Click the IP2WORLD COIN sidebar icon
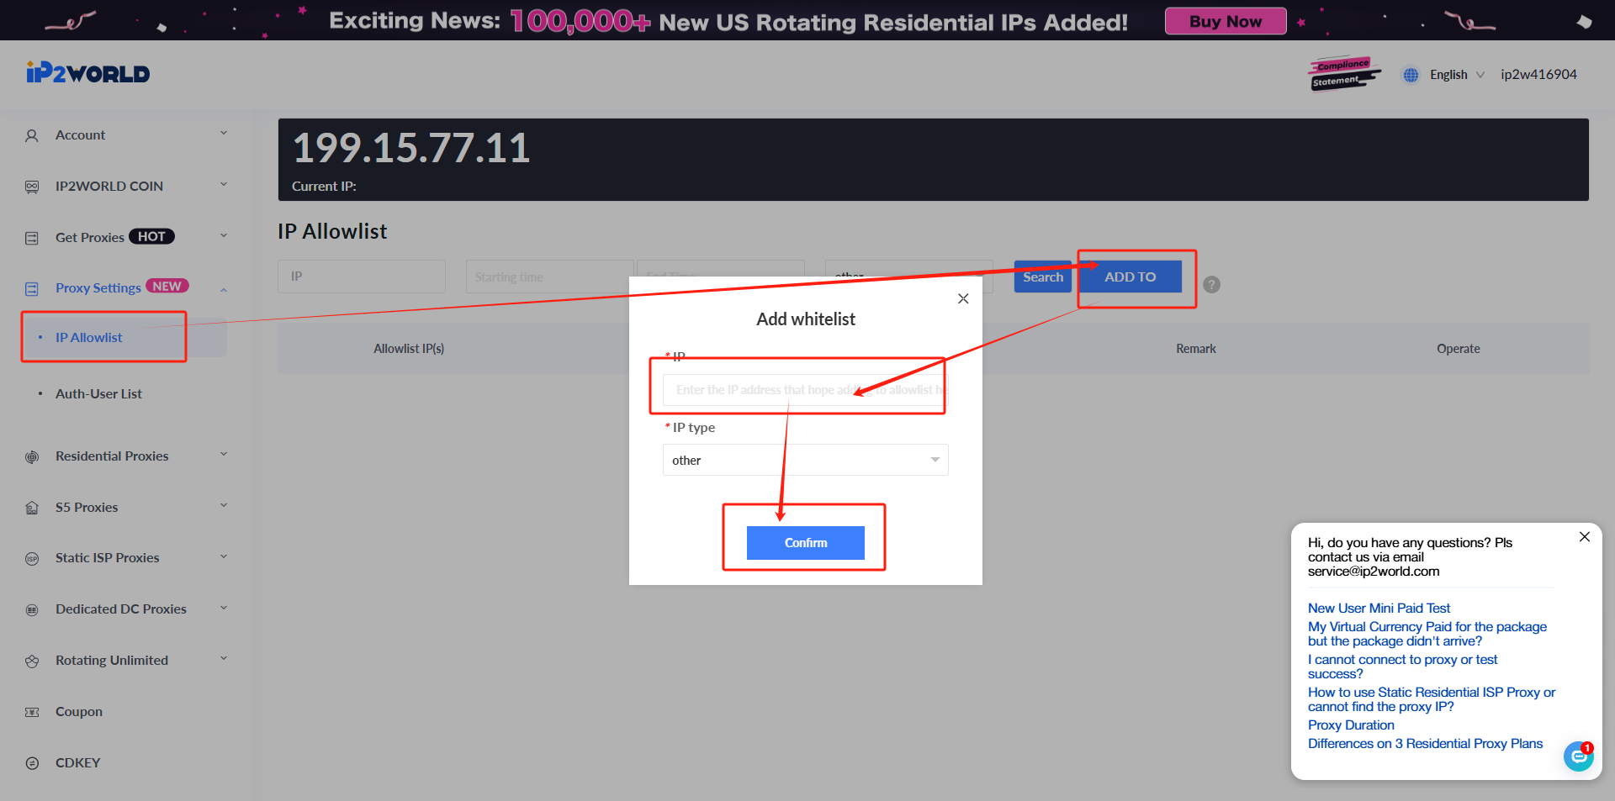Viewport: 1615px width, 801px height. coord(32,187)
